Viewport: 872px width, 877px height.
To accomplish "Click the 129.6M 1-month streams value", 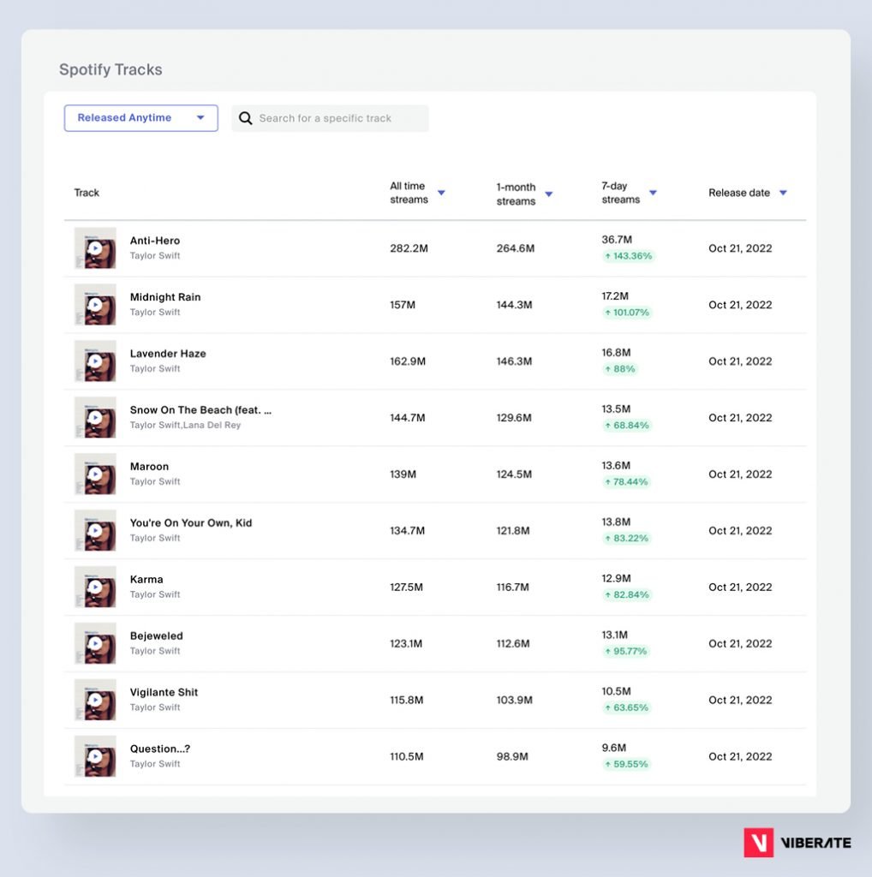I will 514,418.
